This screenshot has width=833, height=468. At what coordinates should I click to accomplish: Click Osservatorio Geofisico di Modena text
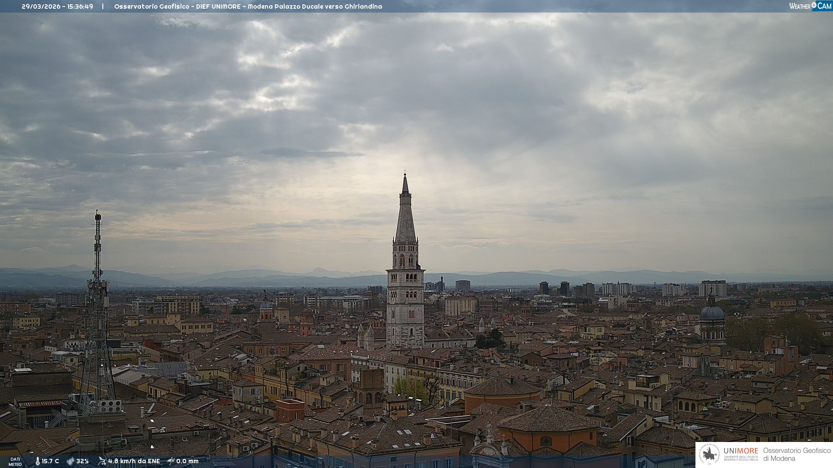797,454
